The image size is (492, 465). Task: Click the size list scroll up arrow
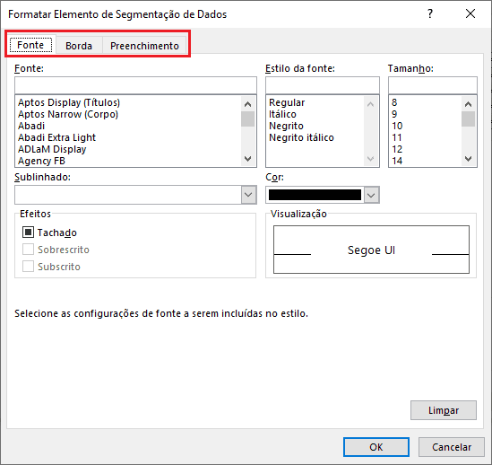[x=468, y=104]
